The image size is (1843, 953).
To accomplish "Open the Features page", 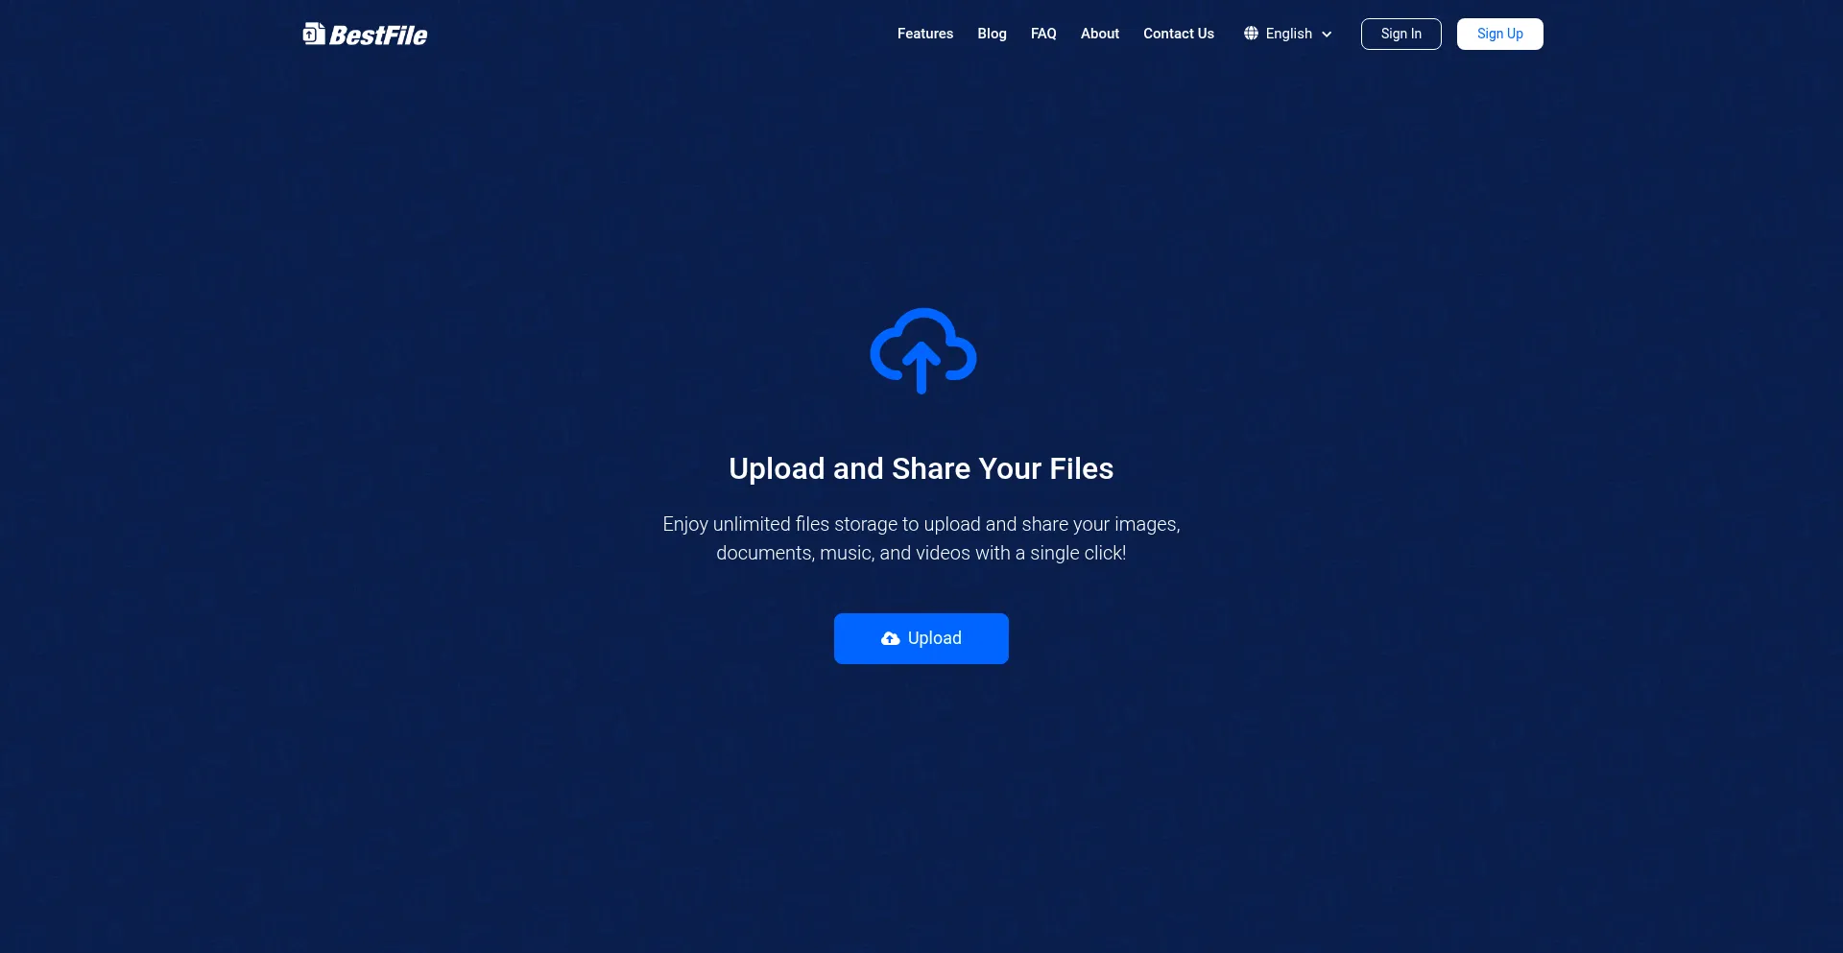I will [924, 34].
